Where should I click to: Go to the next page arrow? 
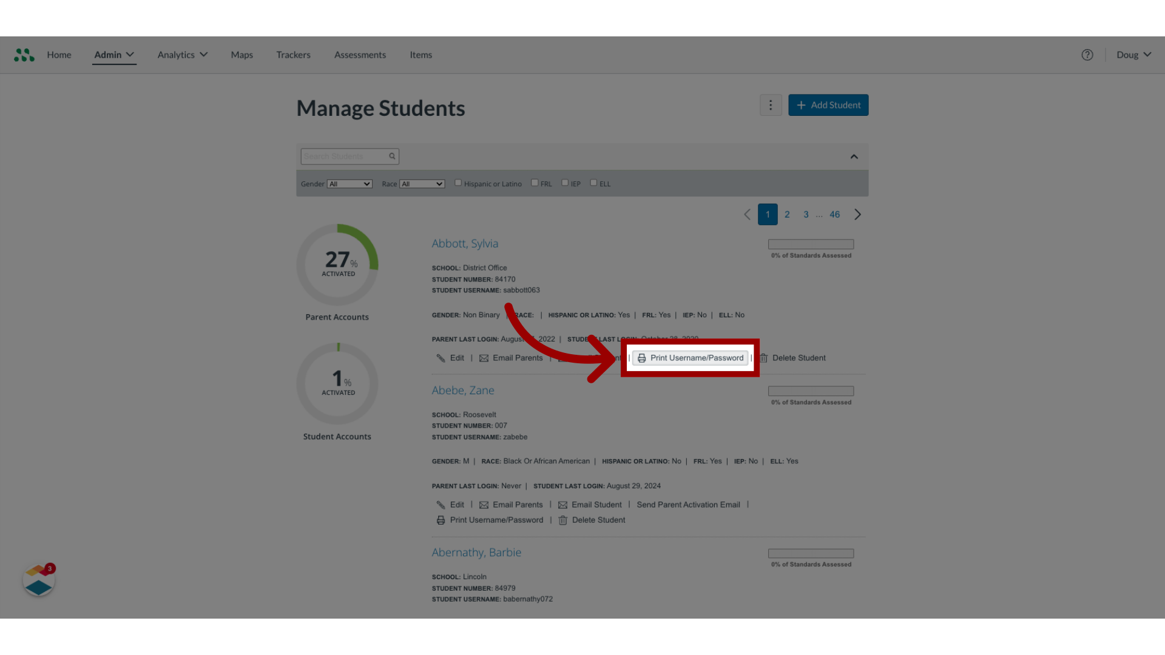point(857,215)
